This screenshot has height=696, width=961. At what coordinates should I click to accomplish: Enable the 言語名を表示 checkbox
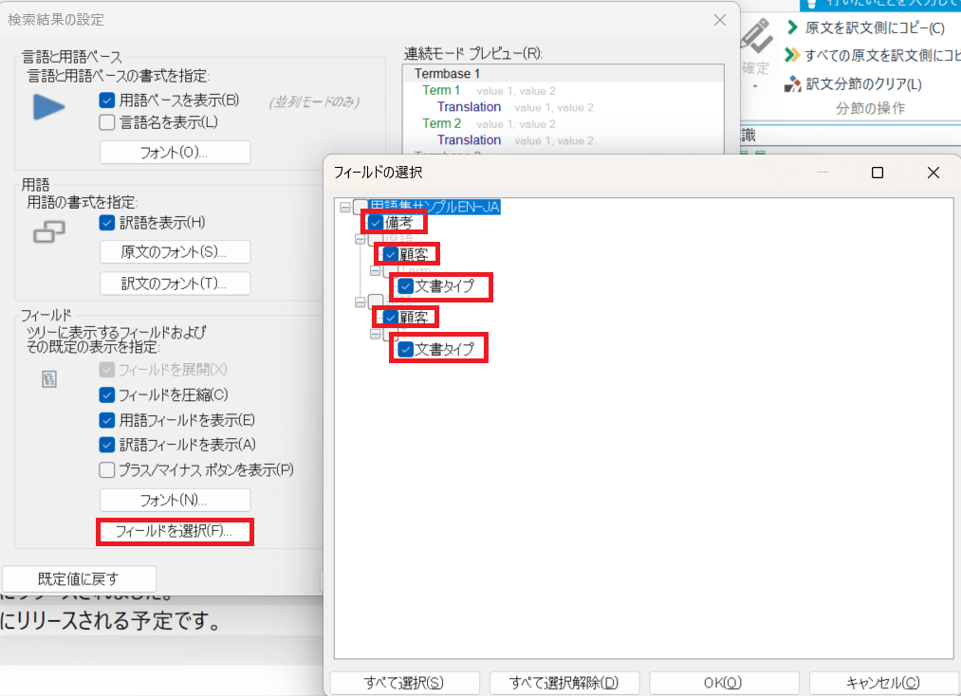[107, 121]
